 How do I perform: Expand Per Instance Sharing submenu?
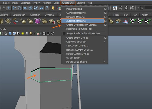click(x=105, y=61)
